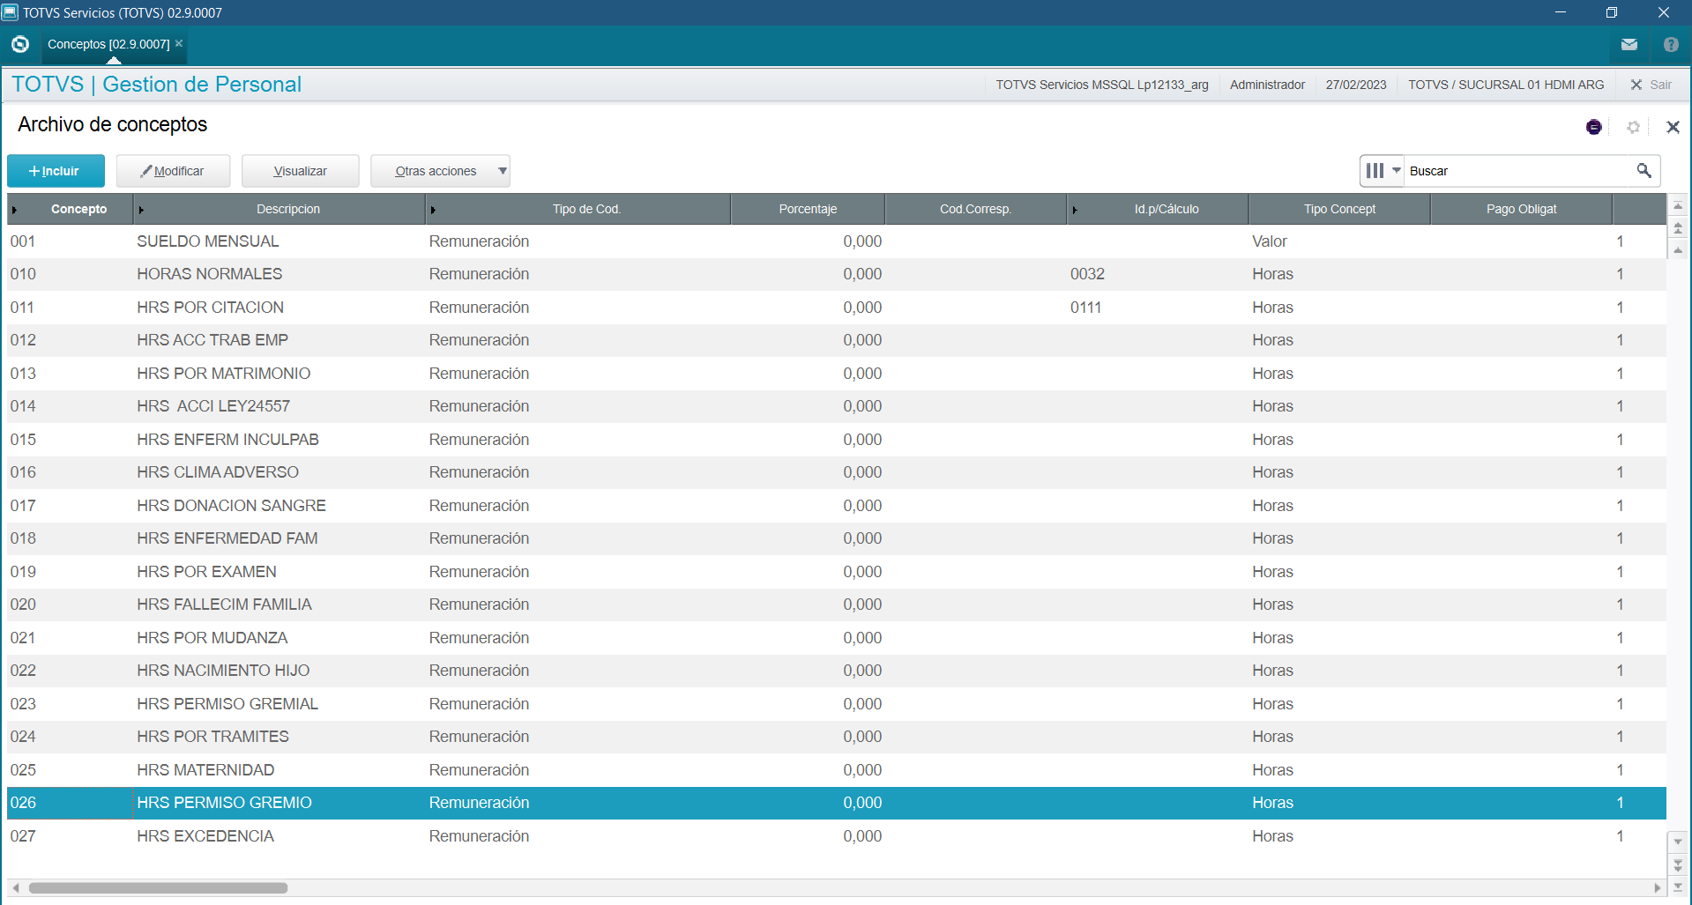Image resolution: width=1692 pixels, height=905 pixels.
Task: Select the SUELDO MENSUAL row
Action: pos(837,241)
